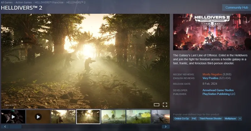The height and width of the screenshot is (131, 251).
Task: Toggle theater mode on screenshot viewer
Action: click(157, 105)
